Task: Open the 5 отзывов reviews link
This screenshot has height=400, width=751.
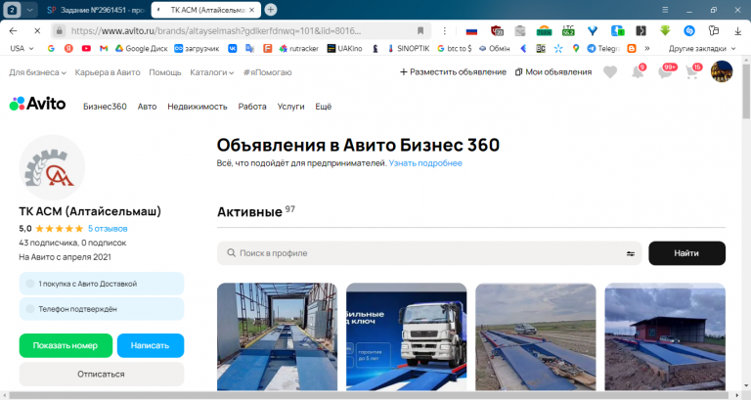Action: pos(108,229)
